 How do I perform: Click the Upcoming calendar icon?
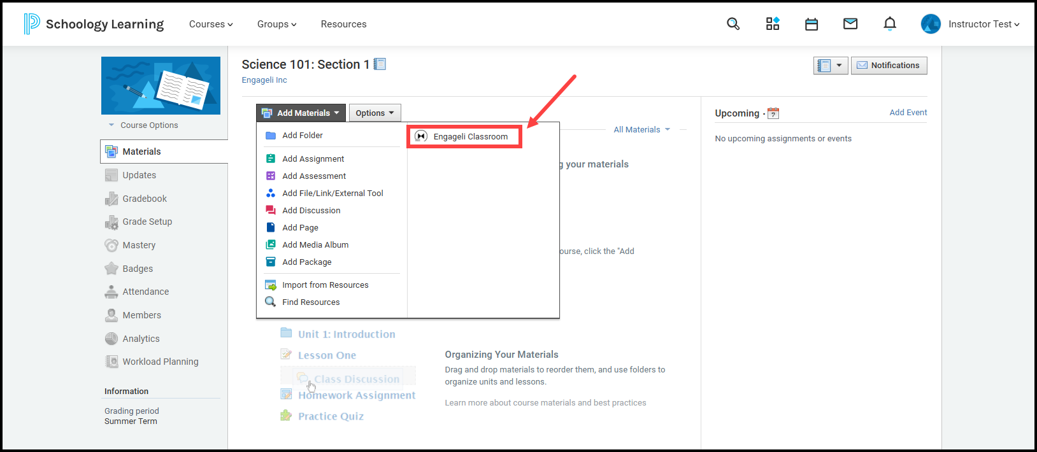773,113
